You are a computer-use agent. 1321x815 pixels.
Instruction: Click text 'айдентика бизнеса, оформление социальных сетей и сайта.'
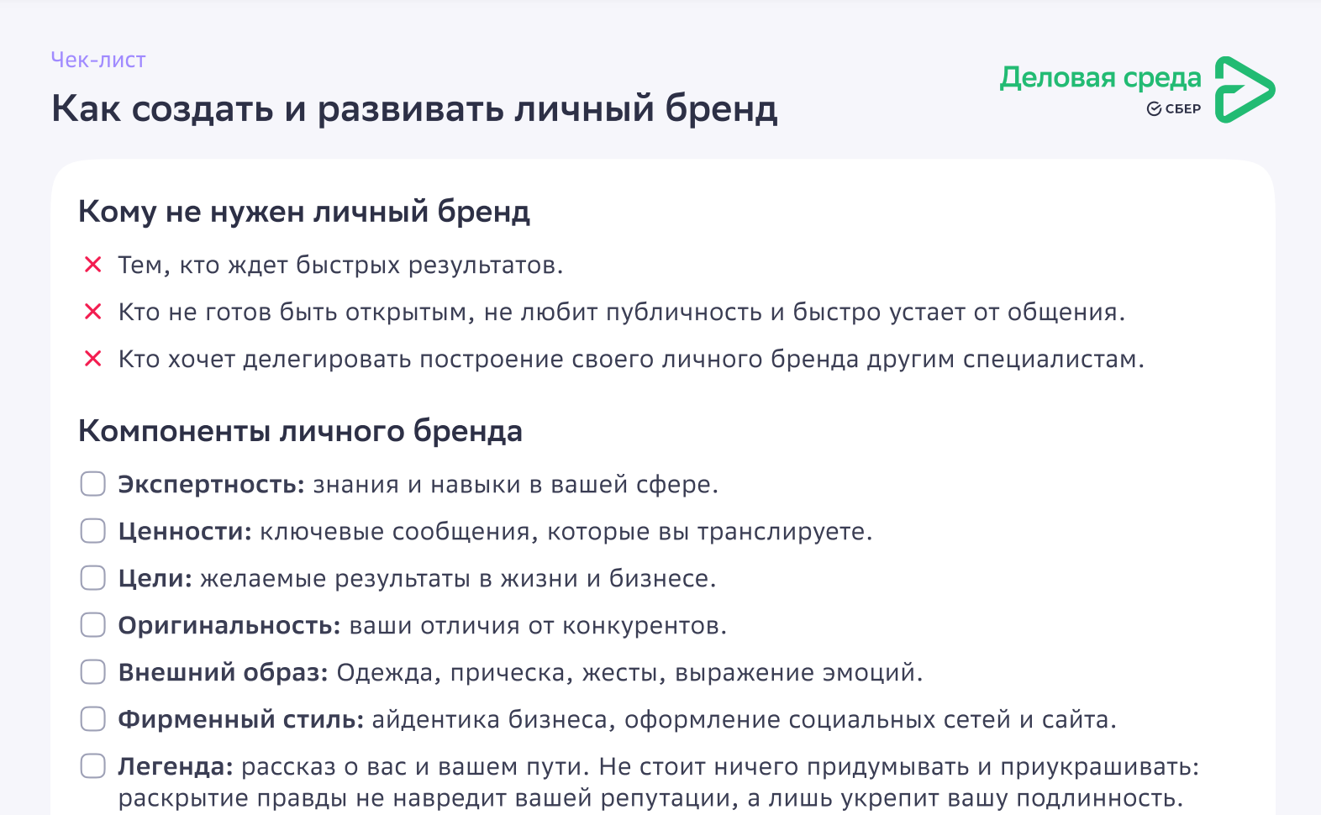745,720
